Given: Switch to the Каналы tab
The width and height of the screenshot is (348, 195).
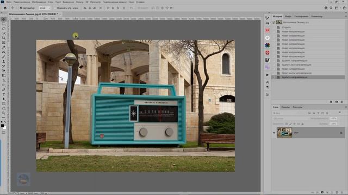Looking at the screenshot, I should (x=285, y=107).
